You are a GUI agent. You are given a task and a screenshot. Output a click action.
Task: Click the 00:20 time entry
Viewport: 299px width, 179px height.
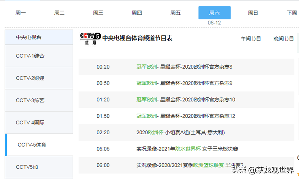click(103, 67)
